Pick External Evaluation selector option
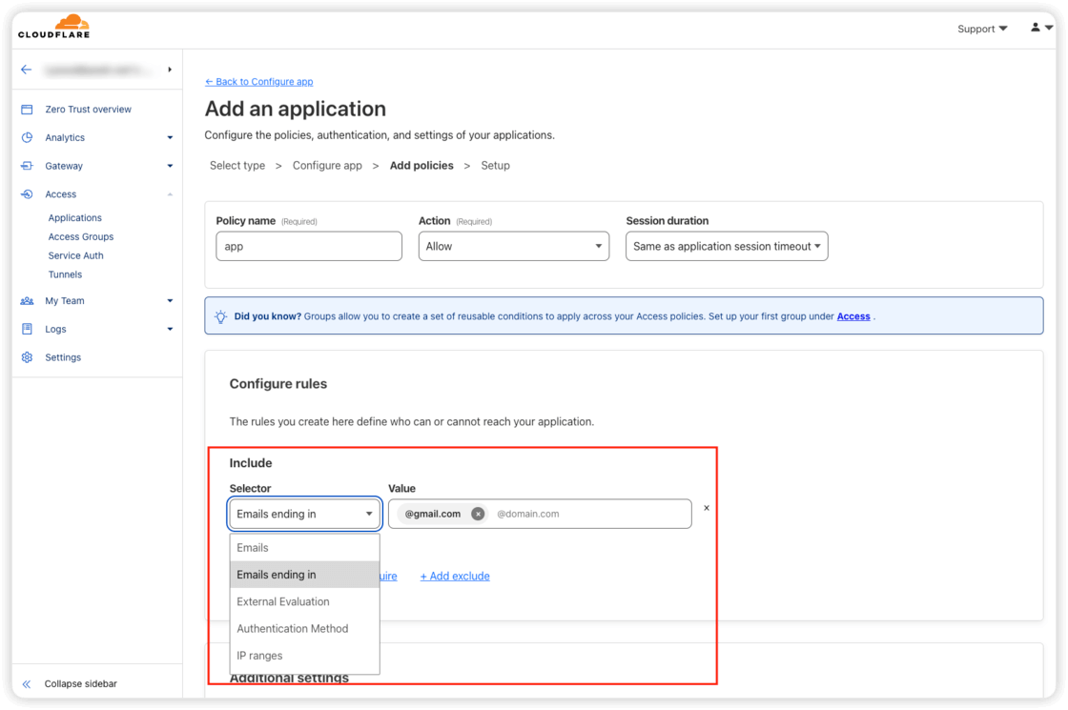1068x710 pixels. click(x=283, y=601)
